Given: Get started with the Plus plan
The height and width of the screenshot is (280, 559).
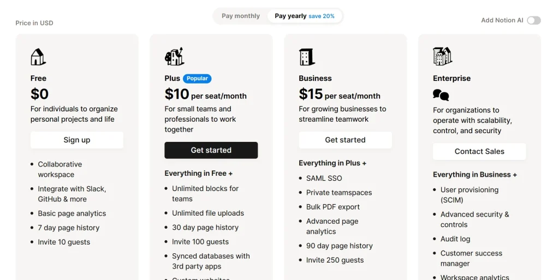Looking at the screenshot, I should [x=211, y=150].
